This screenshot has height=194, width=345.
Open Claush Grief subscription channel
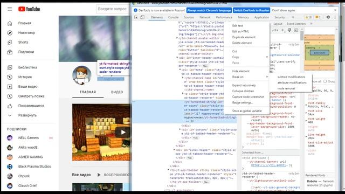[x=27, y=185]
